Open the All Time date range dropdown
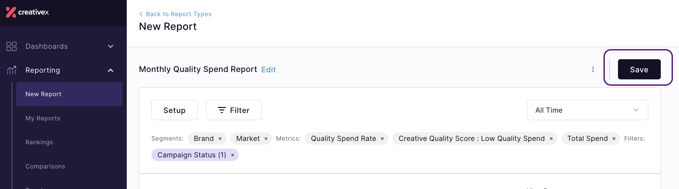Viewport: 679px width, 189px height. click(x=587, y=110)
